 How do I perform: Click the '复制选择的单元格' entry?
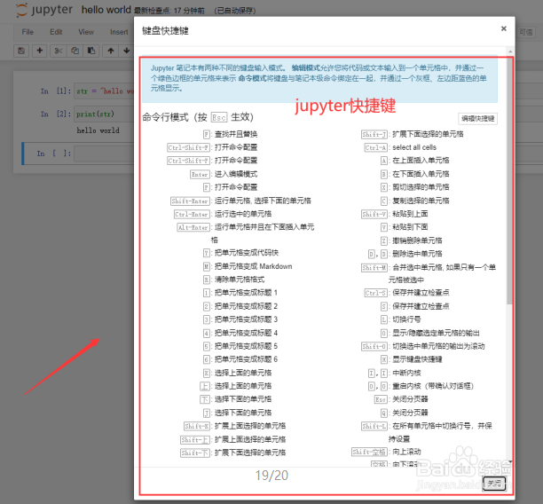(x=415, y=201)
